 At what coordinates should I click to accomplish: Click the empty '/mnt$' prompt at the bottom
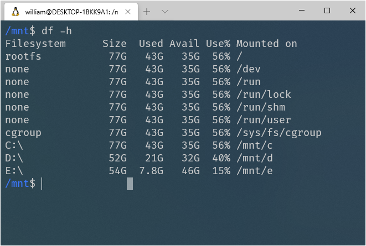(x=20, y=184)
